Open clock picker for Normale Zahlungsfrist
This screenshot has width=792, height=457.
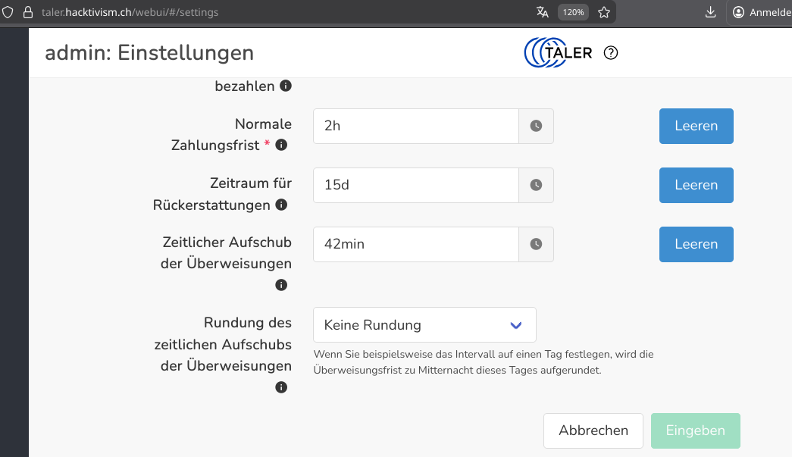pyautogui.click(x=536, y=126)
